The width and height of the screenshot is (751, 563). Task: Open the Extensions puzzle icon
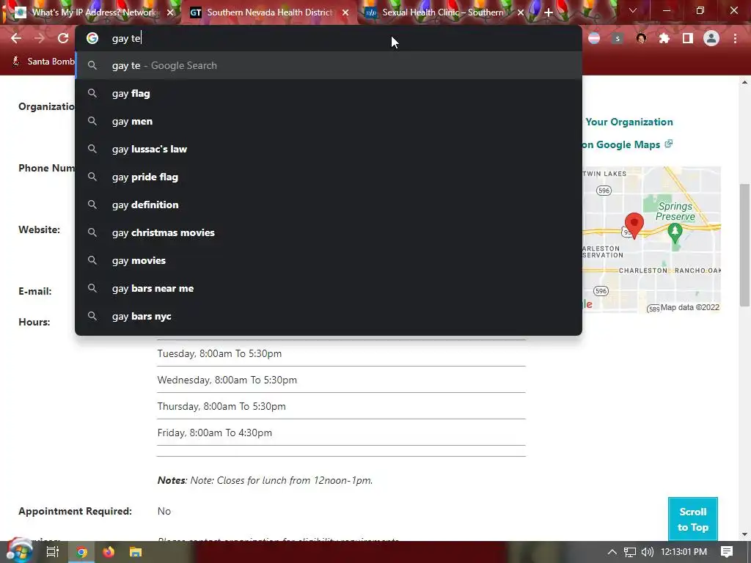click(664, 38)
